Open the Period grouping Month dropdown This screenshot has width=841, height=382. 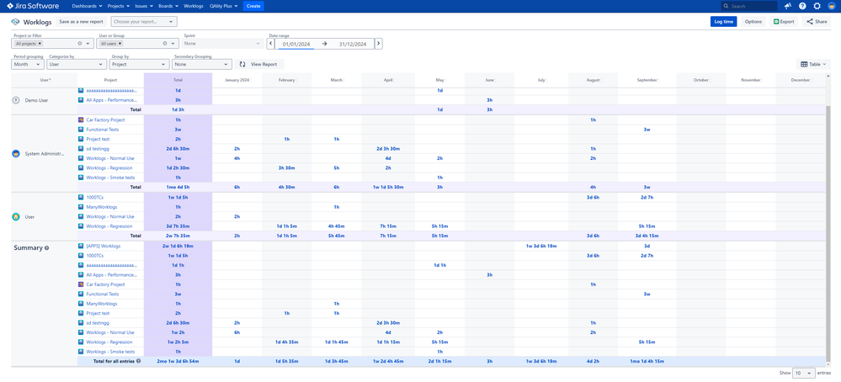pyautogui.click(x=27, y=64)
